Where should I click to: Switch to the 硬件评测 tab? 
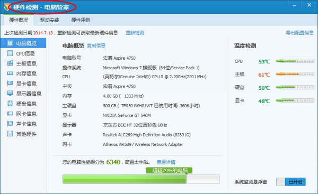tap(81, 20)
